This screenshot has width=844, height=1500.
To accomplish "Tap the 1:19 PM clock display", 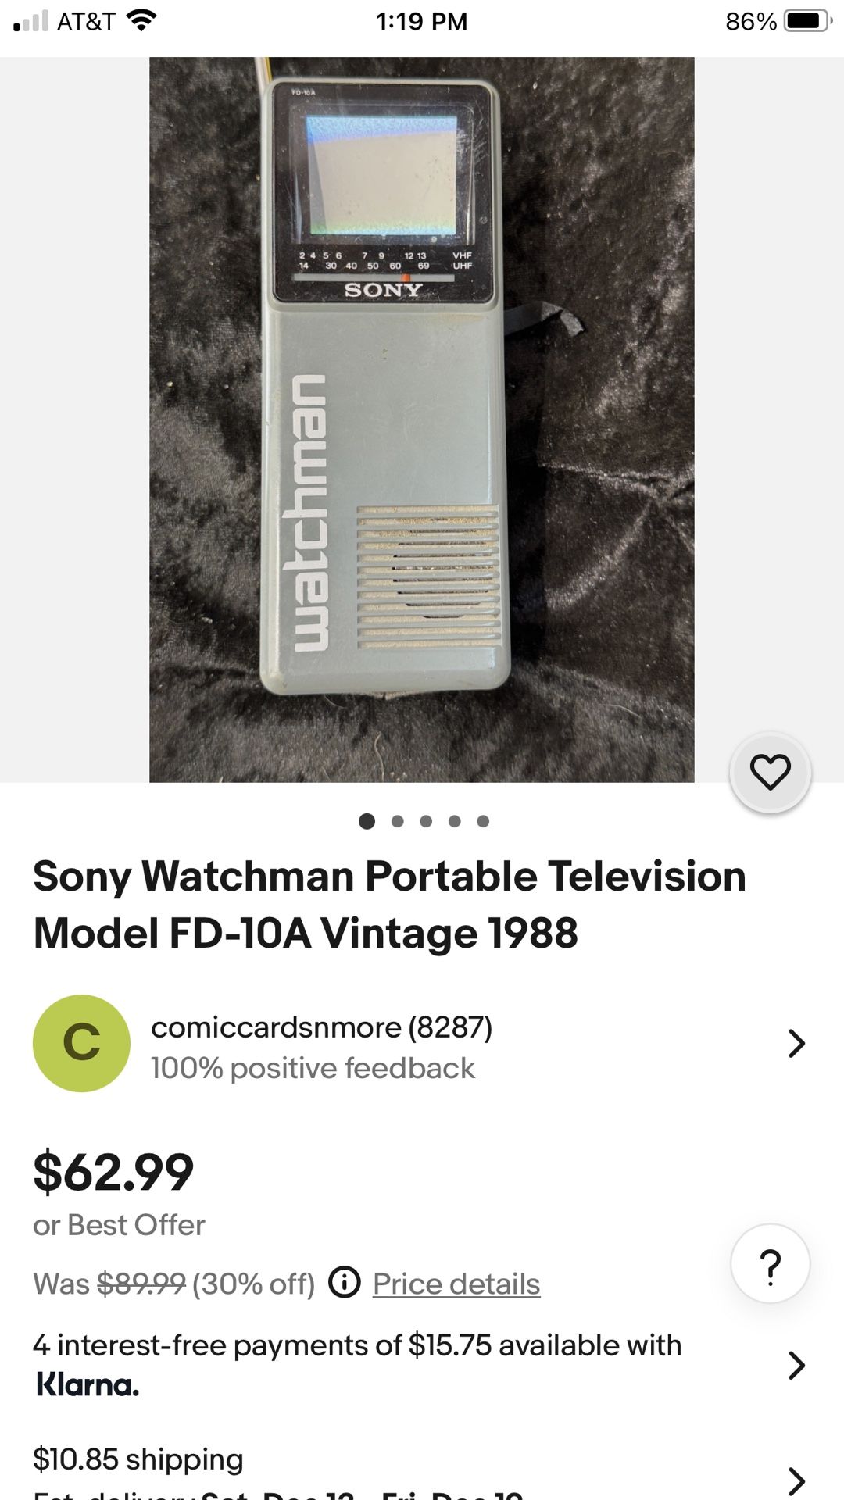I will click(x=422, y=21).
